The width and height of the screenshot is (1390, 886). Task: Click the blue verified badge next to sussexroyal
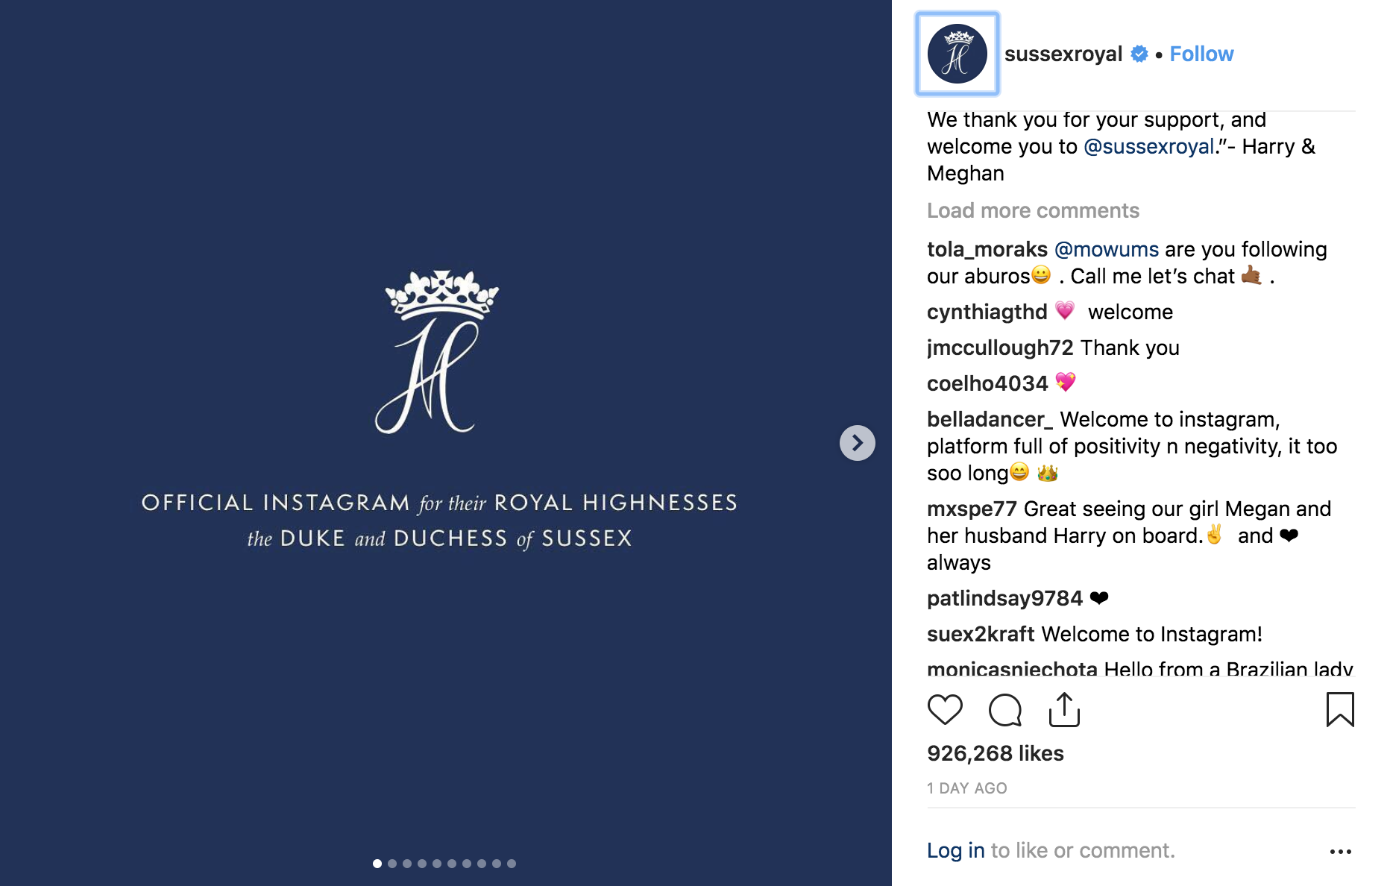tap(1139, 54)
